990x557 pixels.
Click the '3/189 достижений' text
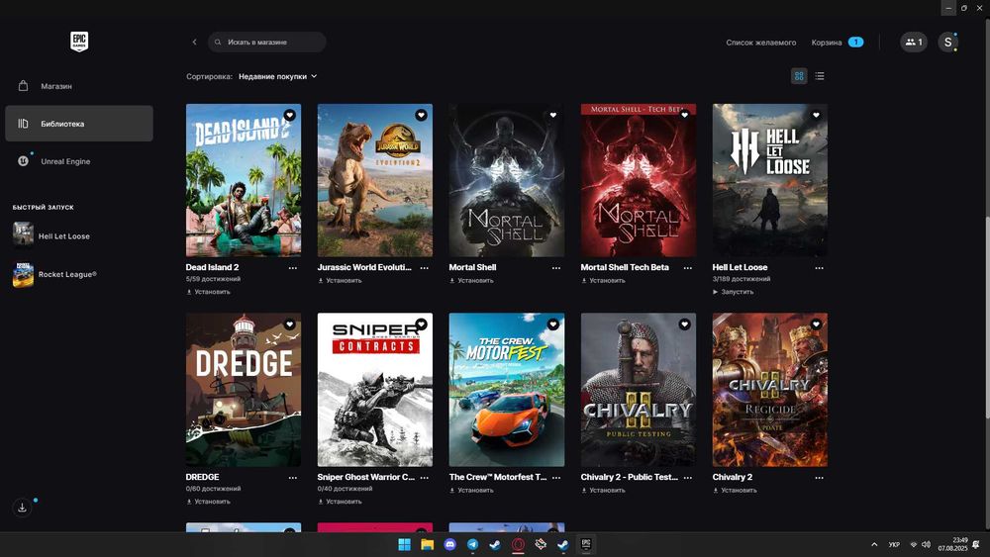pyautogui.click(x=742, y=279)
